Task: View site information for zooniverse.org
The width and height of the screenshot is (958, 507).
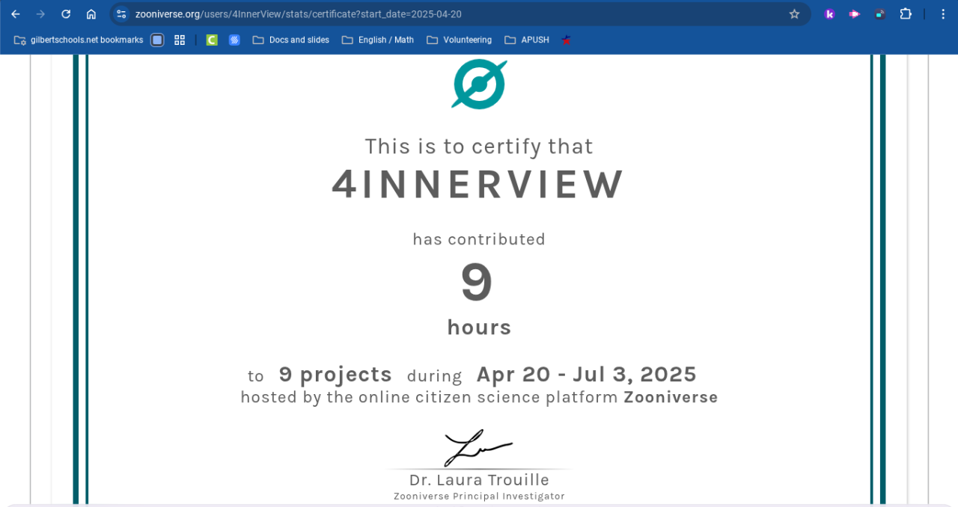Action: click(121, 14)
